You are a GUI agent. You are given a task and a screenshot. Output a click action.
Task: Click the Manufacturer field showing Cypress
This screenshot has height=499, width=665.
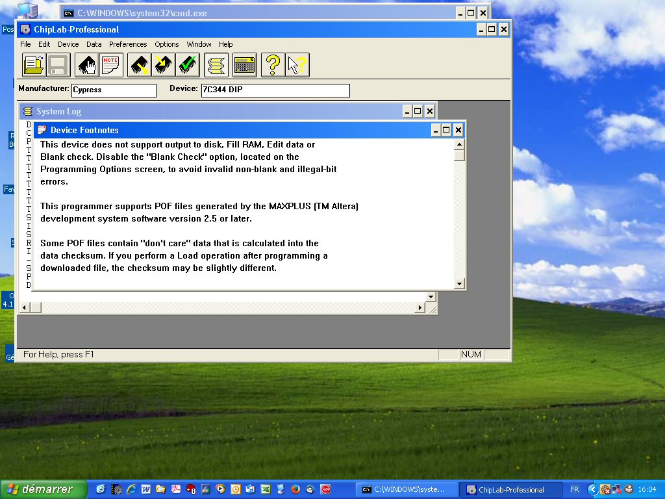point(114,90)
